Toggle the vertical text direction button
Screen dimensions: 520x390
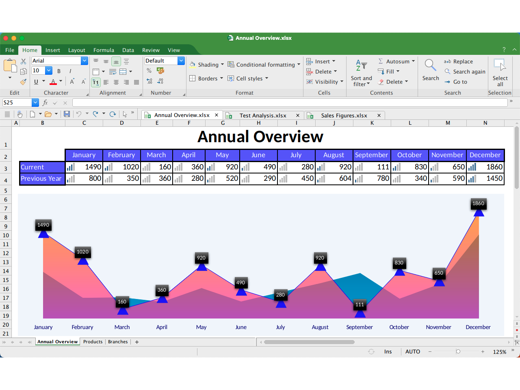tap(96, 82)
